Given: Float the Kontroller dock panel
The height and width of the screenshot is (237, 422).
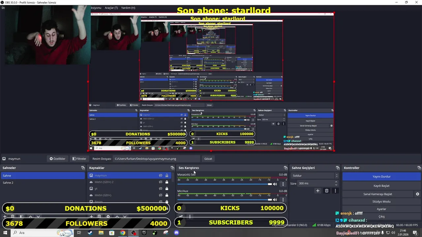Looking at the screenshot, I should tap(419, 168).
